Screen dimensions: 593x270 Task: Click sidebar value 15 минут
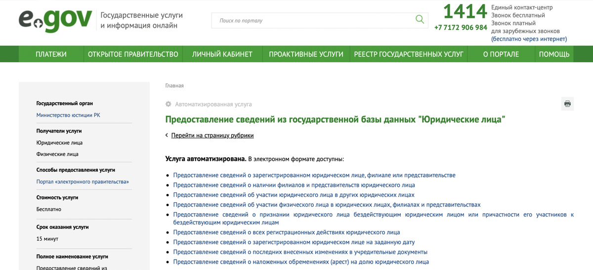47,239
